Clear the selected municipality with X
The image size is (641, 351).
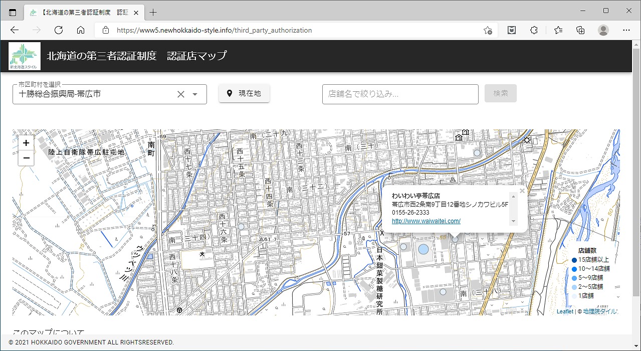(x=181, y=94)
